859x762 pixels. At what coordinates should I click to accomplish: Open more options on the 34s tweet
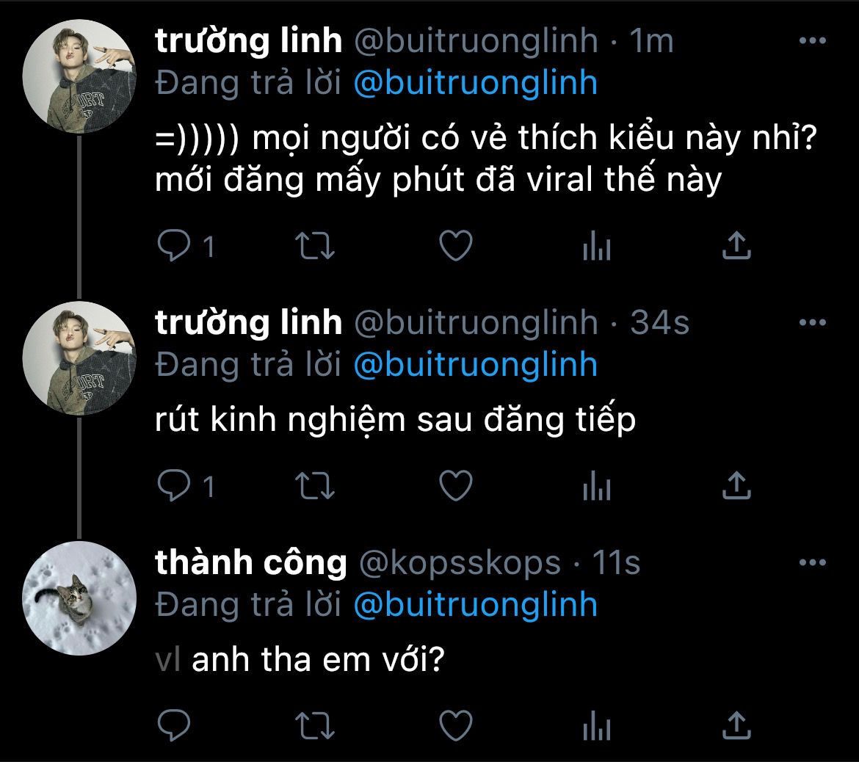pos(812,322)
